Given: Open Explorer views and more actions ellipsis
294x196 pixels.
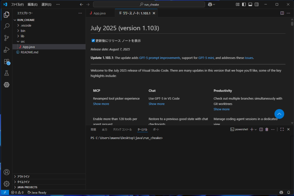Looking at the screenshot, I should pyautogui.click(x=80, y=13).
